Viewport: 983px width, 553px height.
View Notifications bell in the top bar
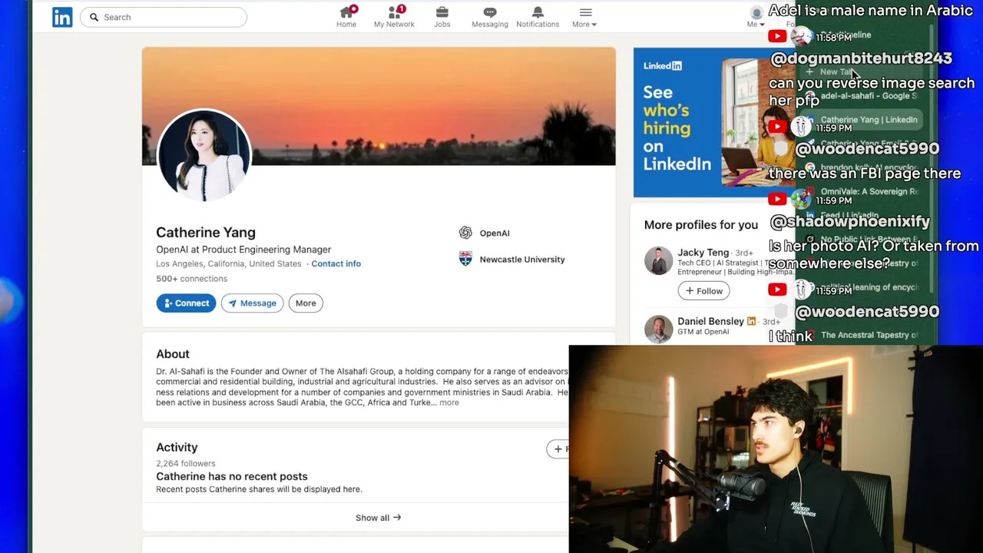click(x=538, y=17)
